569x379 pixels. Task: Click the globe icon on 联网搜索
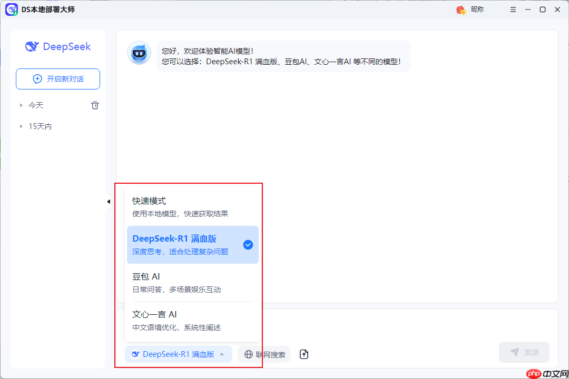[249, 354]
